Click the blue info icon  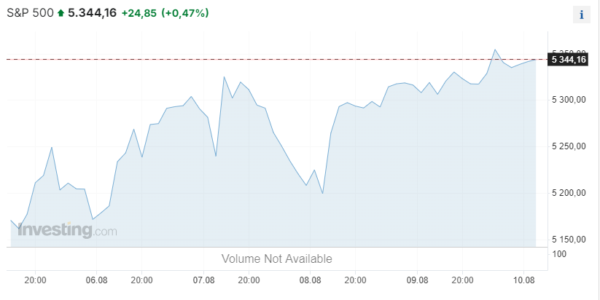point(582,15)
